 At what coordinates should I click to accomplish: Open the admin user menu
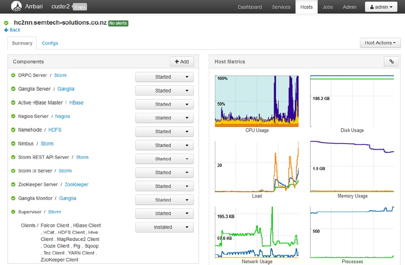(381, 7)
